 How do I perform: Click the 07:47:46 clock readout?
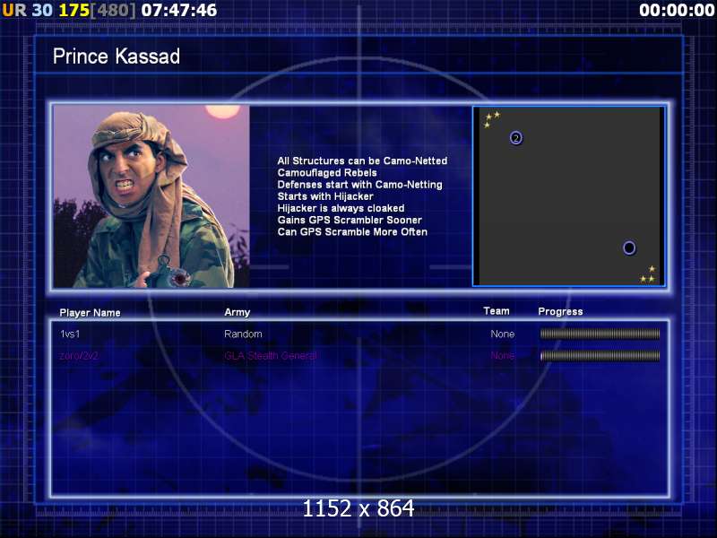179,10
